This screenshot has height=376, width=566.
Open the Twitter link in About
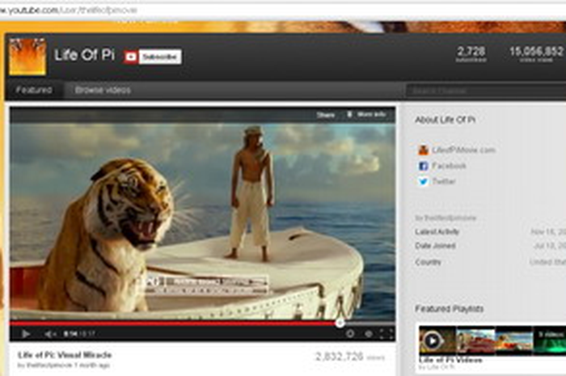click(x=444, y=181)
